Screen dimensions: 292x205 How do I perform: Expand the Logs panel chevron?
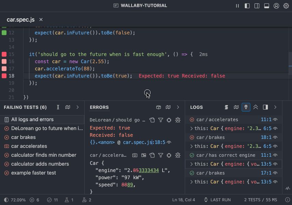click(275, 107)
